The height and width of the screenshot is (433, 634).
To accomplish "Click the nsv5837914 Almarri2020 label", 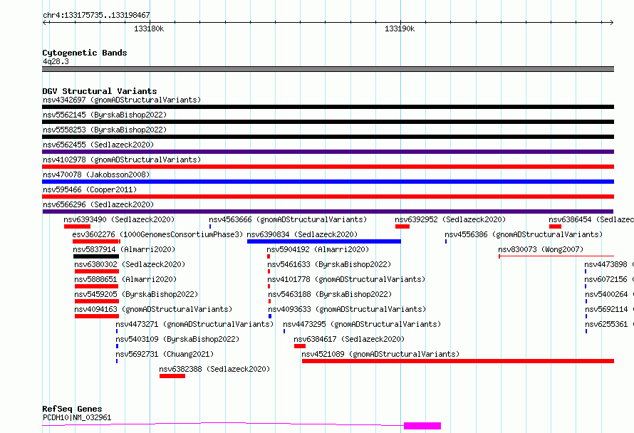I will [x=124, y=249].
